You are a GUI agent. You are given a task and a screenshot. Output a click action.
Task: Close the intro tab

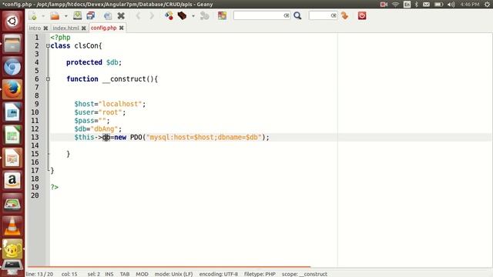click(45, 28)
